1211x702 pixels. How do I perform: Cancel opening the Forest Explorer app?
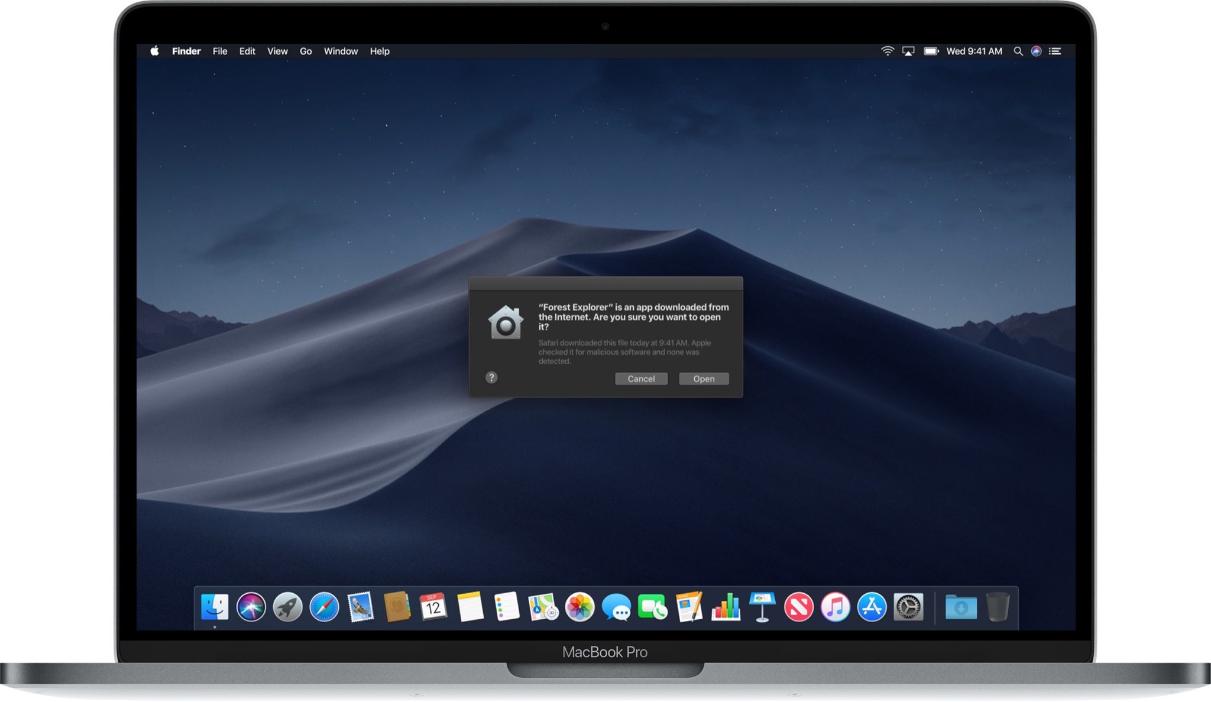pyautogui.click(x=641, y=379)
